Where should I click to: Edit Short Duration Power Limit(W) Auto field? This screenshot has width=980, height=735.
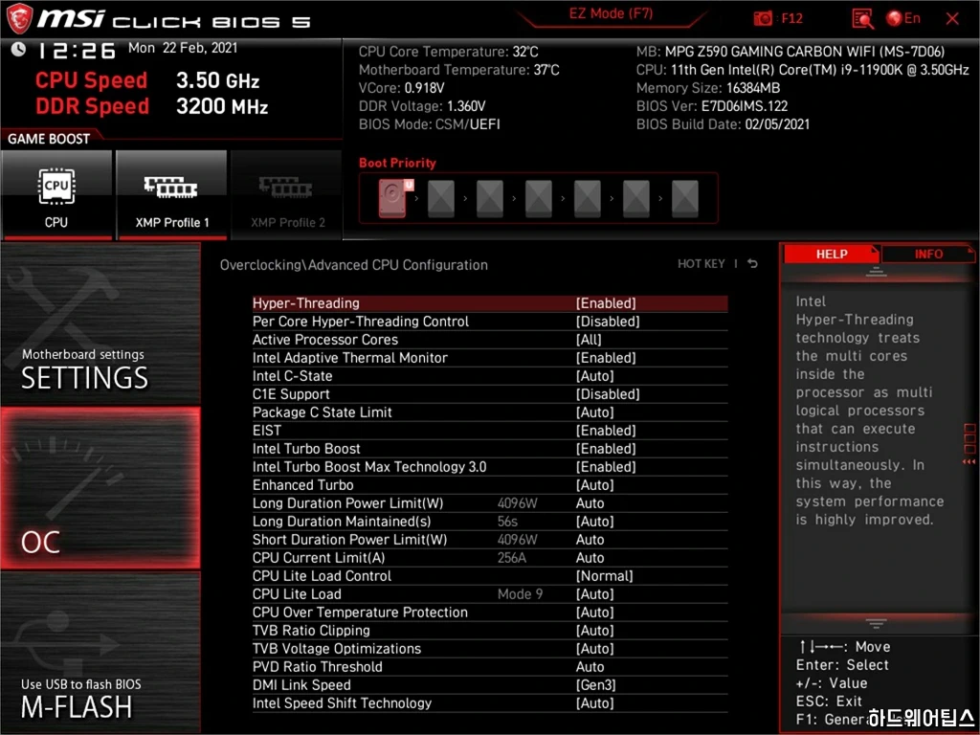[590, 540]
